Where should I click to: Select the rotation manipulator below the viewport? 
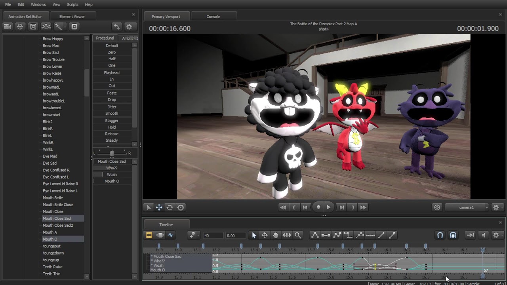[x=170, y=207]
